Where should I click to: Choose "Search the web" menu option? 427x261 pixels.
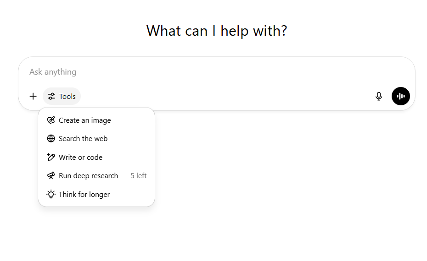pyautogui.click(x=83, y=139)
